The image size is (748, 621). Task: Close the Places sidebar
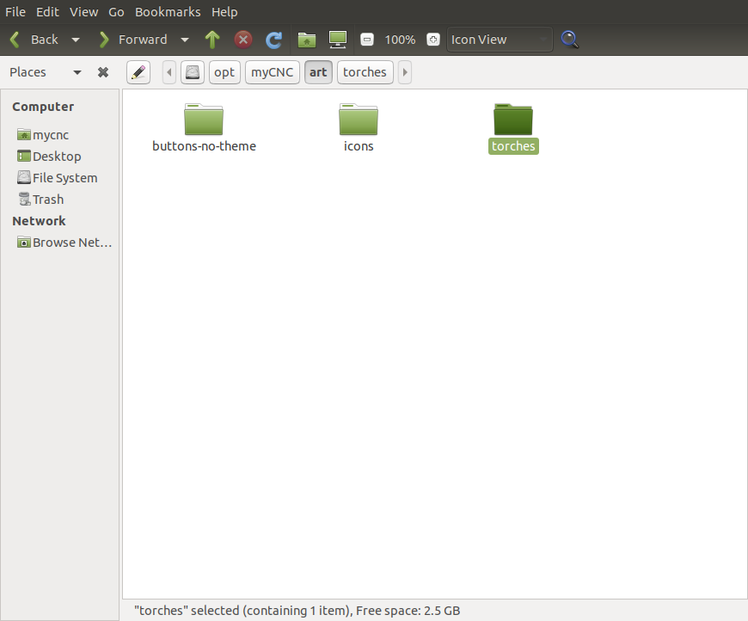(103, 72)
